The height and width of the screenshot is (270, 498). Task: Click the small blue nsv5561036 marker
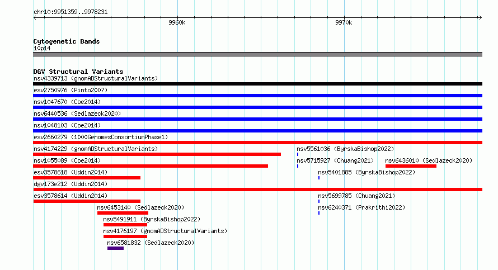(298, 154)
